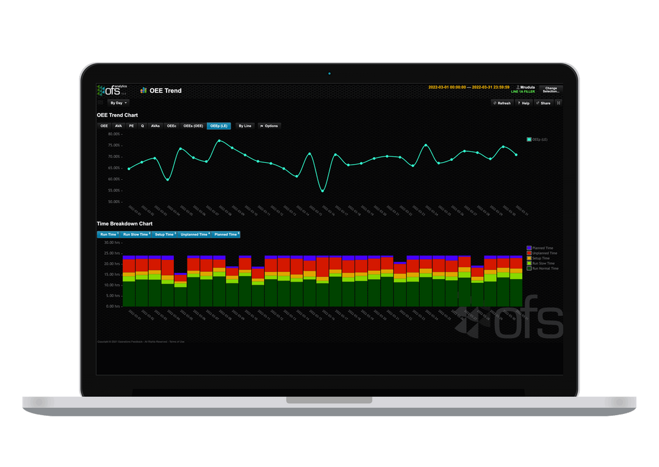This screenshot has height=467, width=659.
Task: Select By Line in the trend chart
Action: (x=244, y=126)
